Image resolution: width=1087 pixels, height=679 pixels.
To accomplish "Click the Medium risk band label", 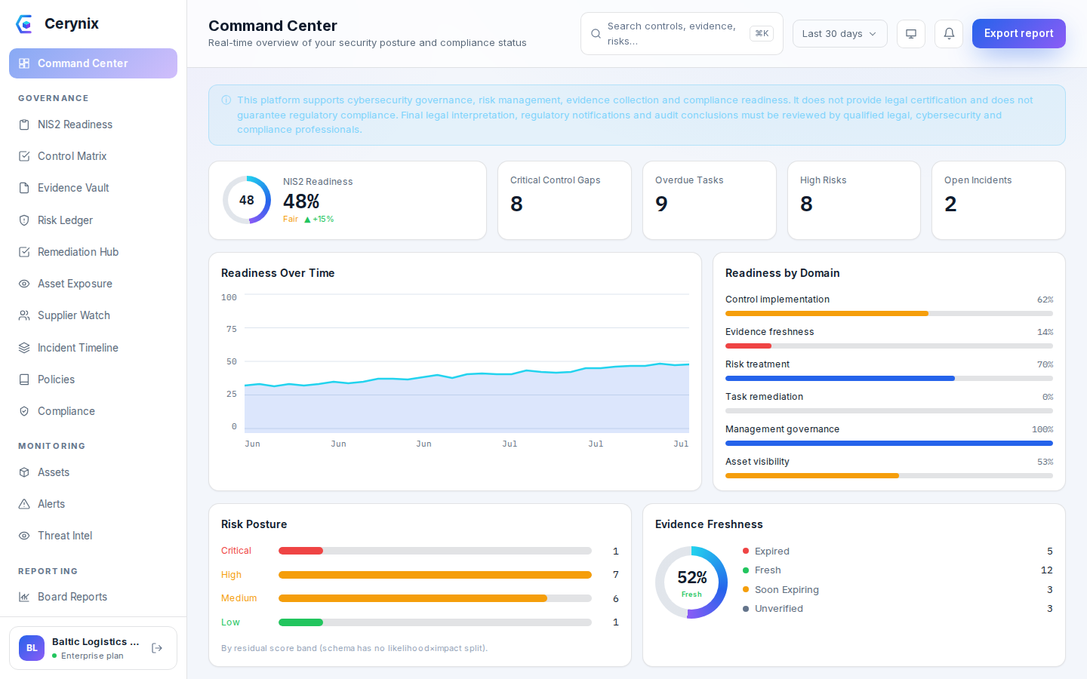I will pyautogui.click(x=239, y=598).
